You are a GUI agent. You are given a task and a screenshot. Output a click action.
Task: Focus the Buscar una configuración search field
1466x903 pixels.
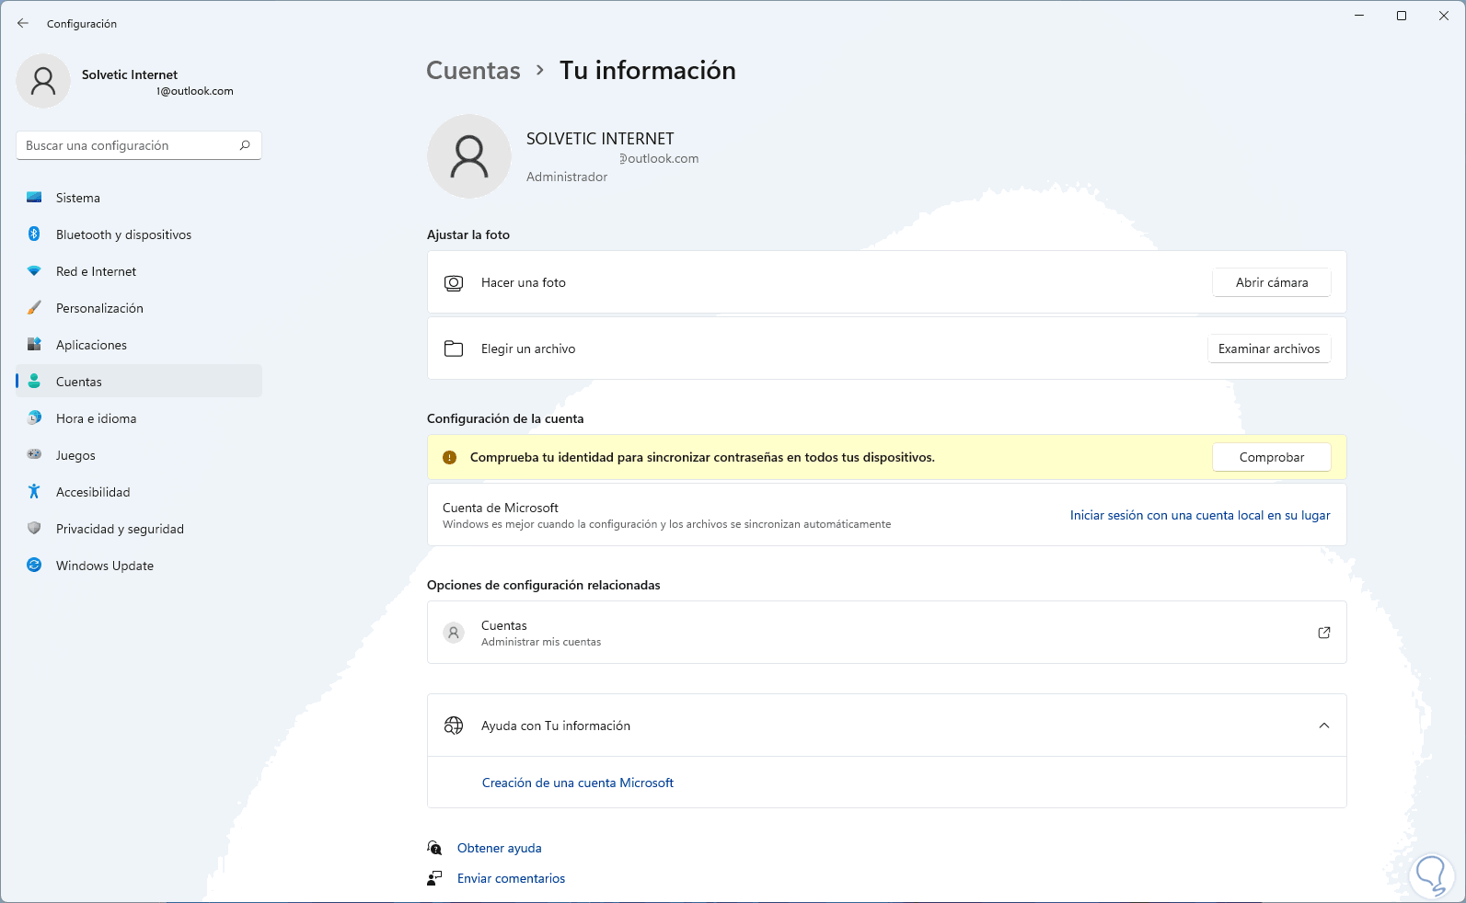(x=139, y=145)
